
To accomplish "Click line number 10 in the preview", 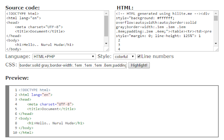I will tap(15, 133).
